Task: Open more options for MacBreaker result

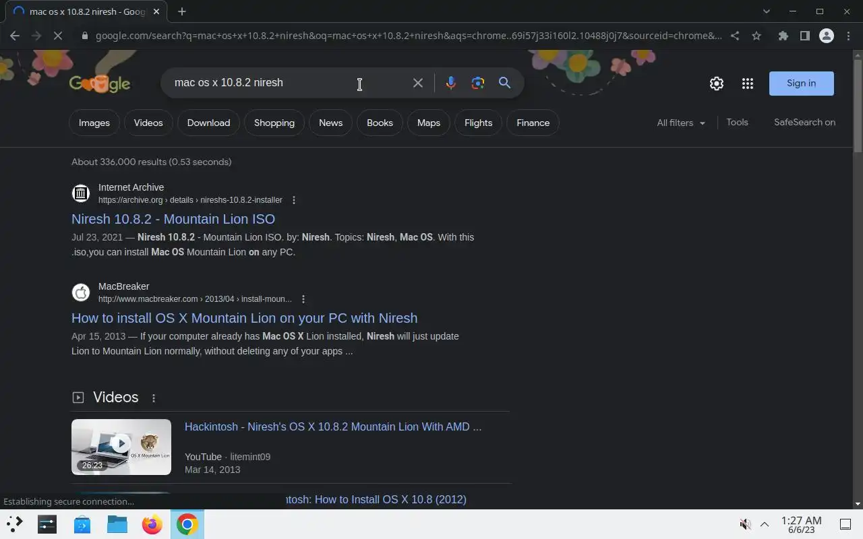Action: (303, 299)
